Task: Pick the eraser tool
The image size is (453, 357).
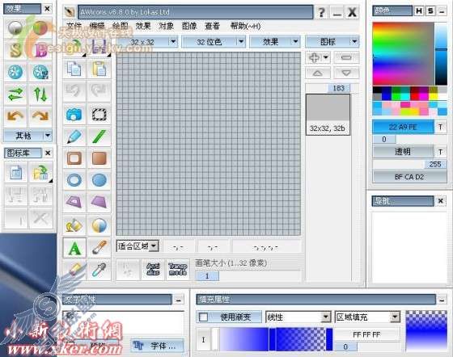Action: [74, 271]
